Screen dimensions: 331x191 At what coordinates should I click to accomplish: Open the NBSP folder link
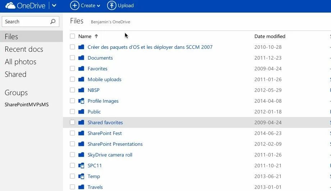tap(93, 90)
